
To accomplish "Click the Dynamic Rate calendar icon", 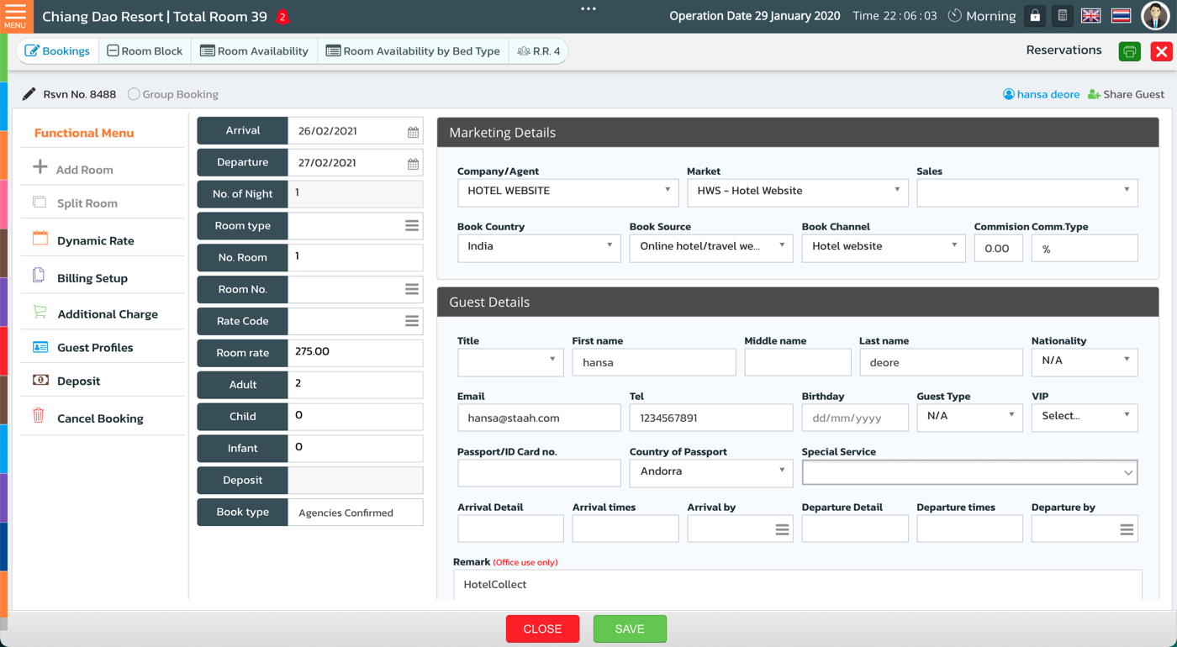I will 40,238.
